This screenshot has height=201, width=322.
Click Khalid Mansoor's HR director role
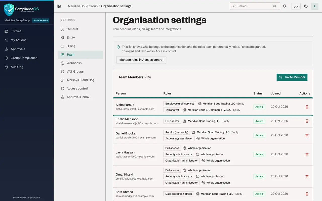pyautogui.click(x=172, y=121)
